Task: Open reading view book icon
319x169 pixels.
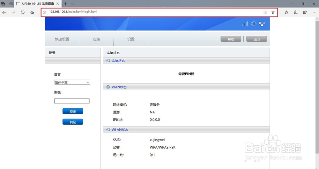Action: (x=265, y=12)
